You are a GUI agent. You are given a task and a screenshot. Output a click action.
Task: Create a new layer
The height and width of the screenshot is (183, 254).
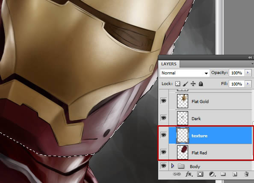[x=235, y=174]
